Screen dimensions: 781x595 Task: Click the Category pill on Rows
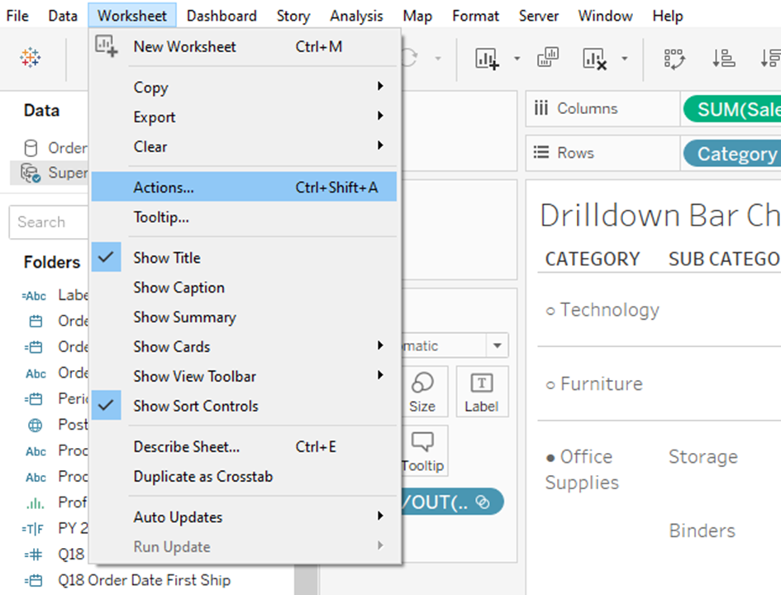pos(732,154)
